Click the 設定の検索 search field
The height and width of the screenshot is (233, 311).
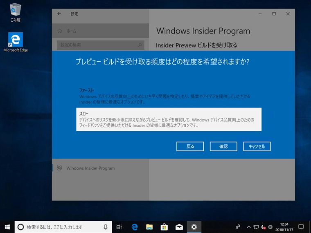100,45
